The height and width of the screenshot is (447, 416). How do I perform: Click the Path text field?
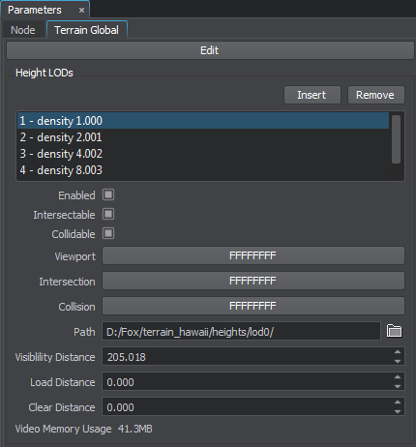[241, 331]
